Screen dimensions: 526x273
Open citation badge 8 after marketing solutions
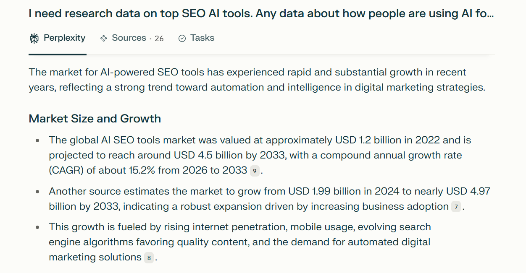click(148, 258)
